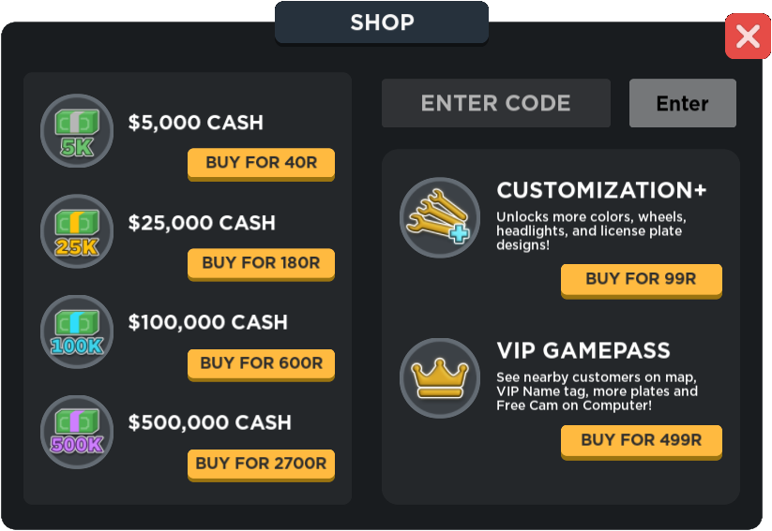Buy $100,000 cash for 600R
Viewport: 772px width, 531px height.
point(261,363)
